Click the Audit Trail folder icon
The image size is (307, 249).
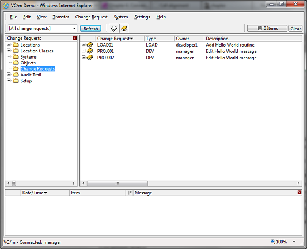[x=16, y=75]
